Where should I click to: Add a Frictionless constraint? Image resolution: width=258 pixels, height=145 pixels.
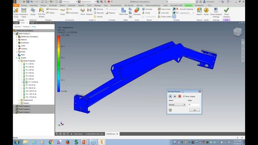[x=72, y=12]
